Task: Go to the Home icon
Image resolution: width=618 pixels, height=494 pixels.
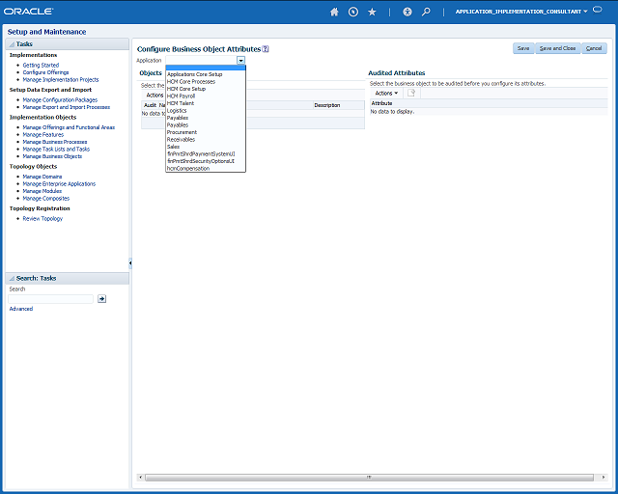Action: pyautogui.click(x=334, y=12)
